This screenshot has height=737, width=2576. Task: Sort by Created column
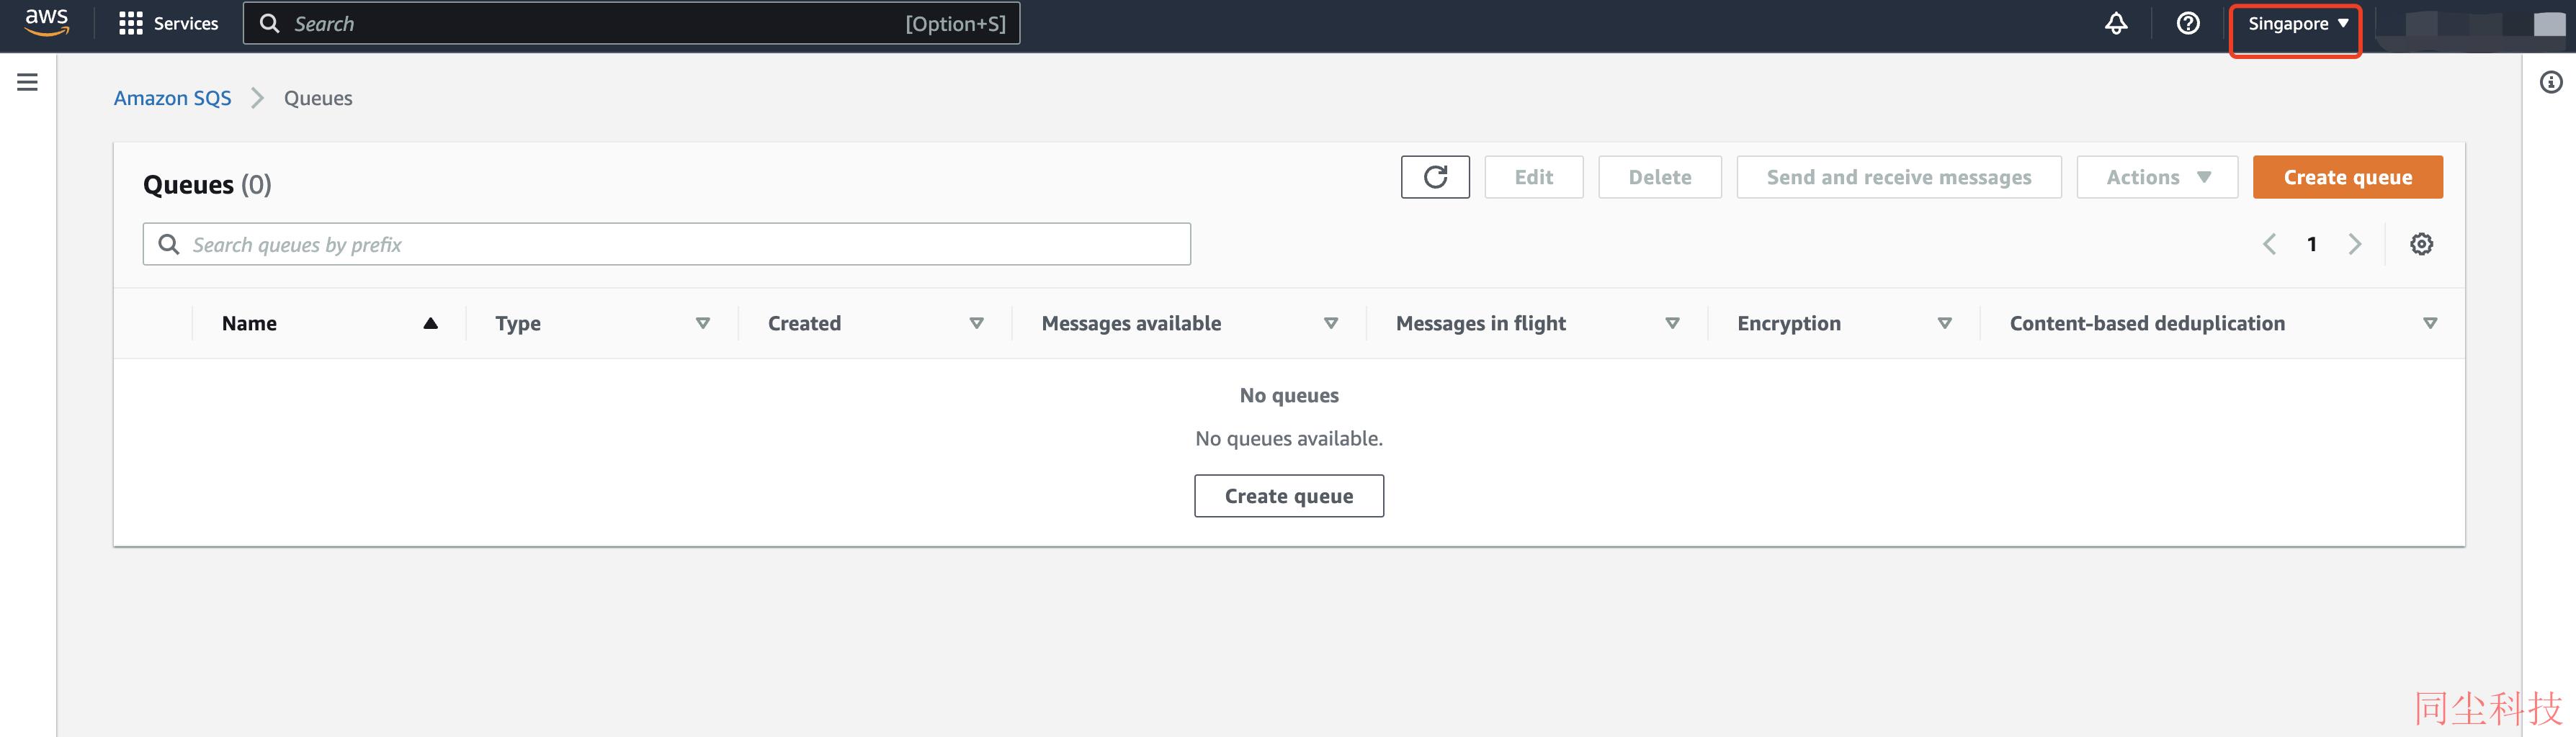[x=976, y=322]
